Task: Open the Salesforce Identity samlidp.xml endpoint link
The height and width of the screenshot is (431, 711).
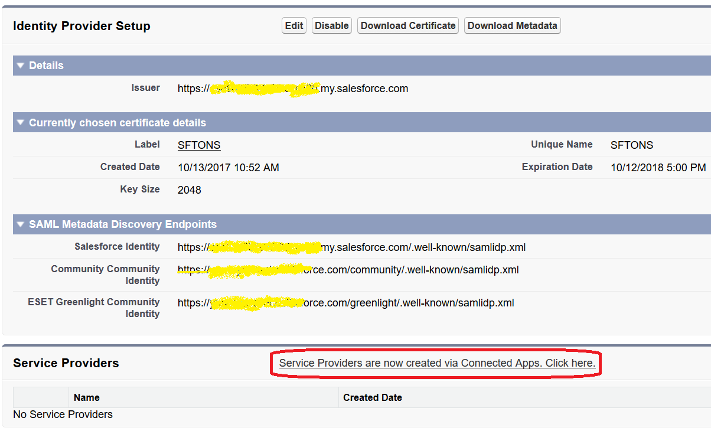Action: click(351, 247)
